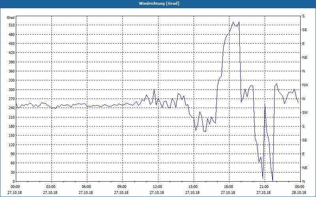Click the 240 degree axis label

[12, 108]
